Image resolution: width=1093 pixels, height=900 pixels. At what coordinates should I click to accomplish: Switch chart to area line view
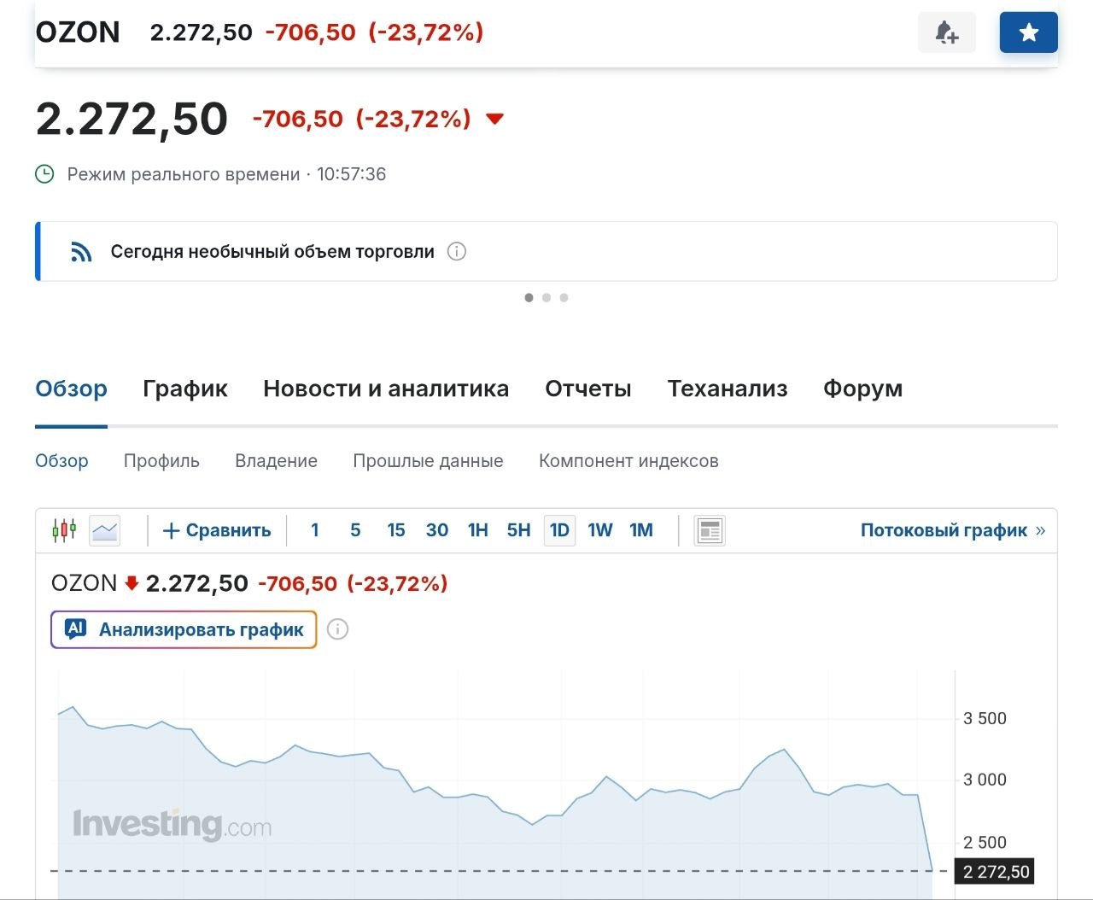point(105,530)
